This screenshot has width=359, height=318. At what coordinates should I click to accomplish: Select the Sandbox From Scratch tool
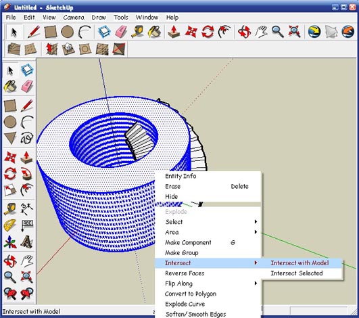click(x=30, y=49)
